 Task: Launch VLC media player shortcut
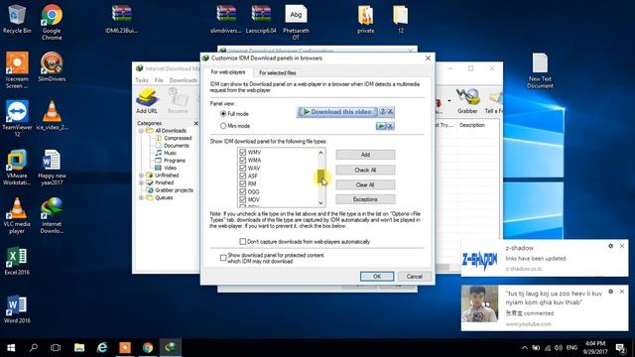pos(17,215)
